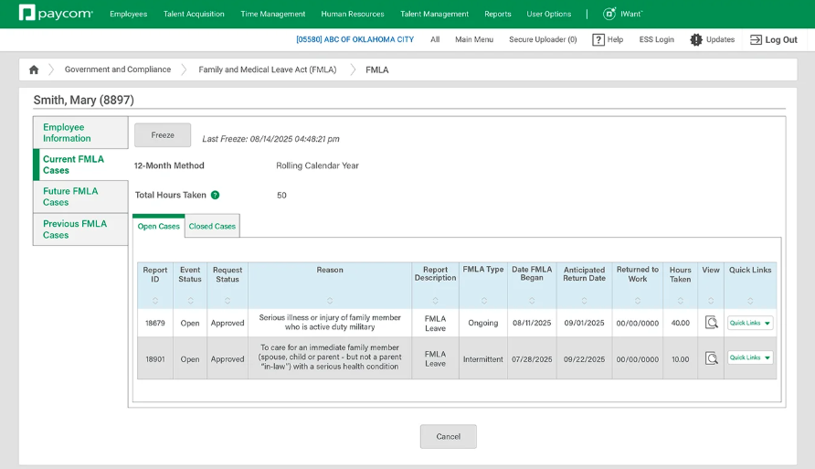
Task: Click the 40.00 hours taken cell
Action: click(681, 323)
